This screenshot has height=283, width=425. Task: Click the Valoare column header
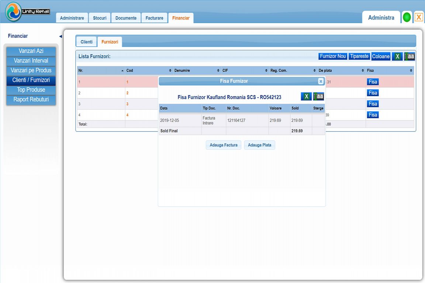(x=279, y=108)
